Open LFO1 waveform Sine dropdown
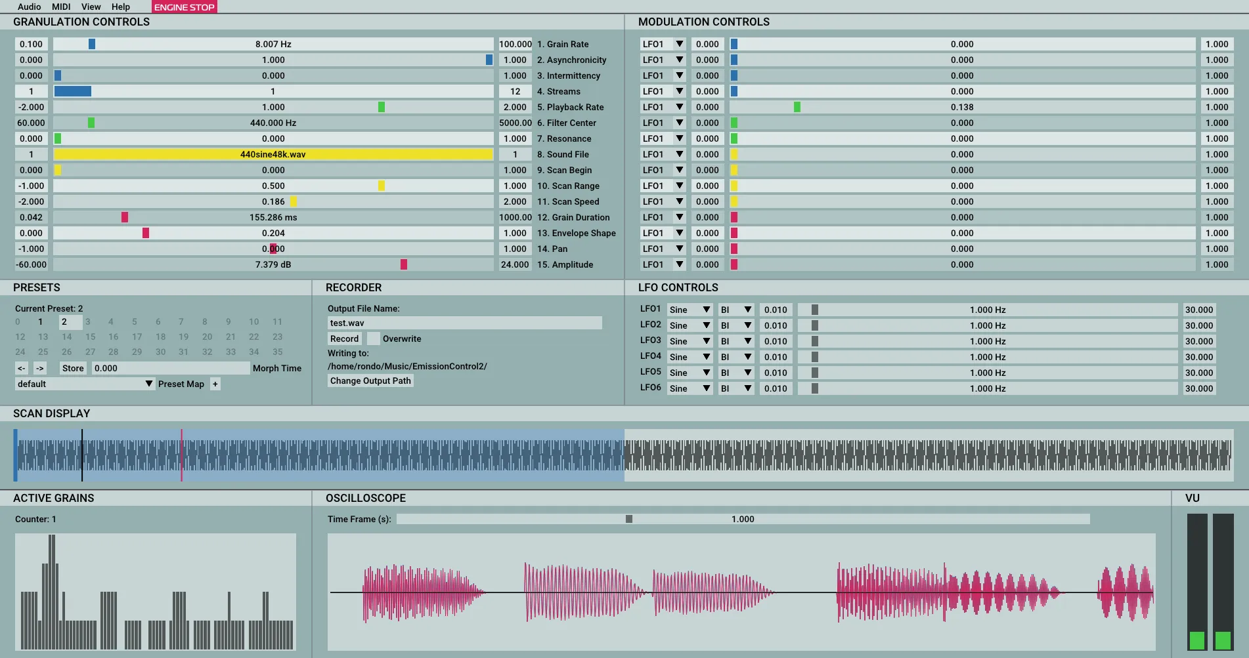 [x=690, y=310]
